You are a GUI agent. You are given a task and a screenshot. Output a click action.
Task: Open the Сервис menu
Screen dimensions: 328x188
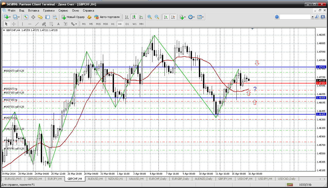coord(63,11)
